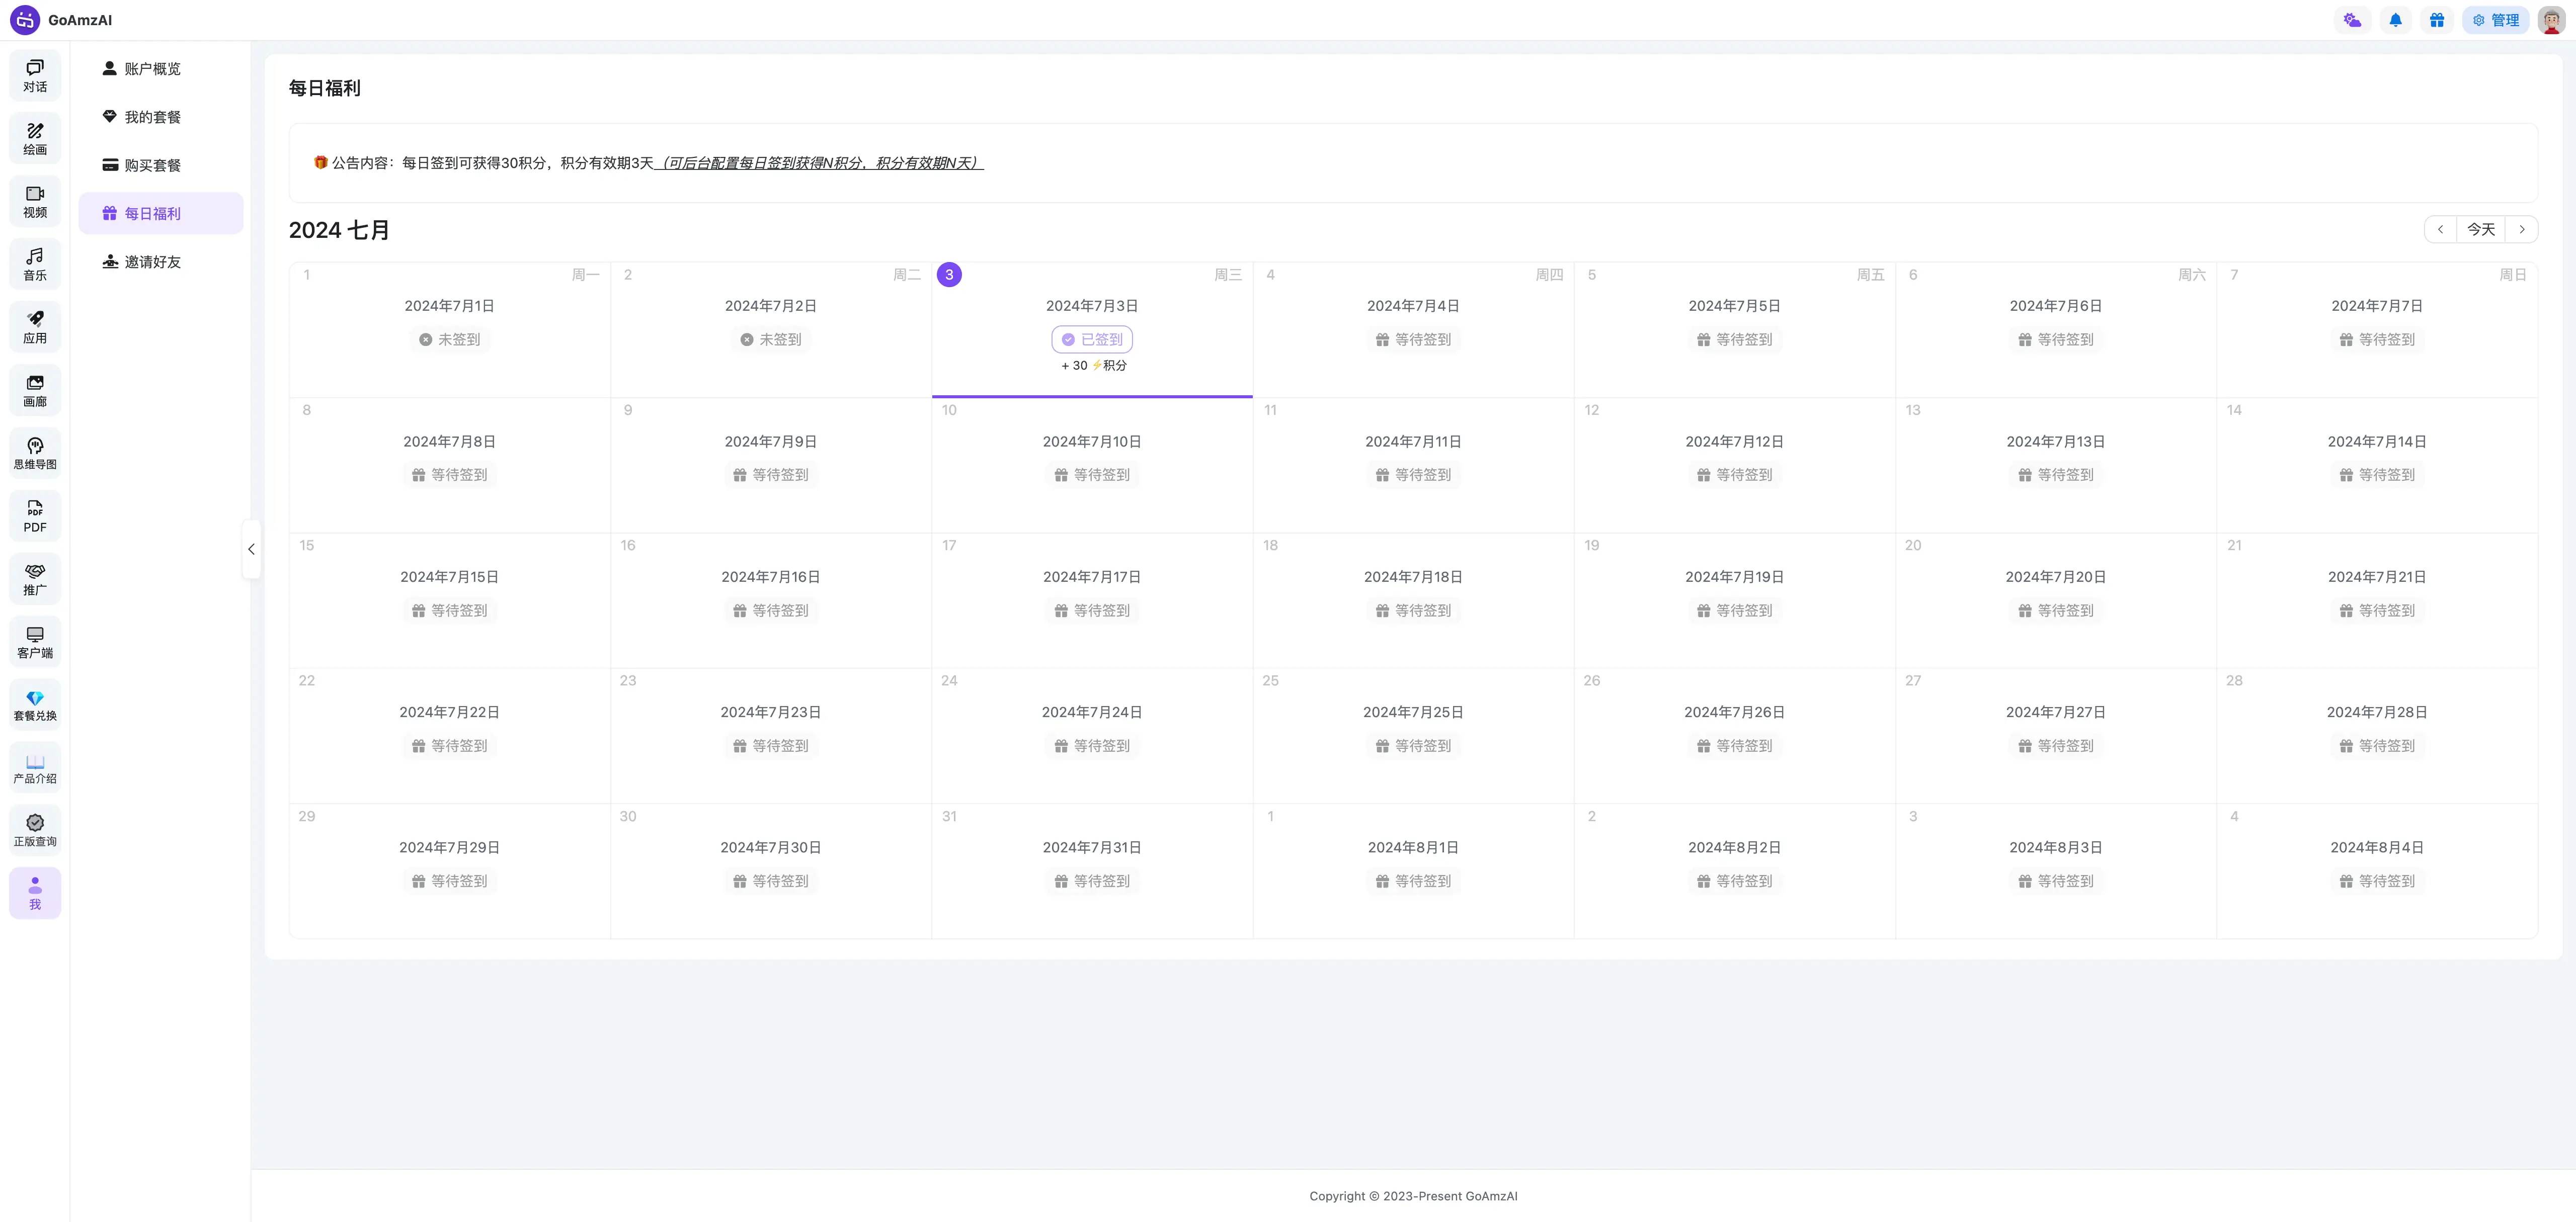Go to next month in calendar

tap(2522, 230)
